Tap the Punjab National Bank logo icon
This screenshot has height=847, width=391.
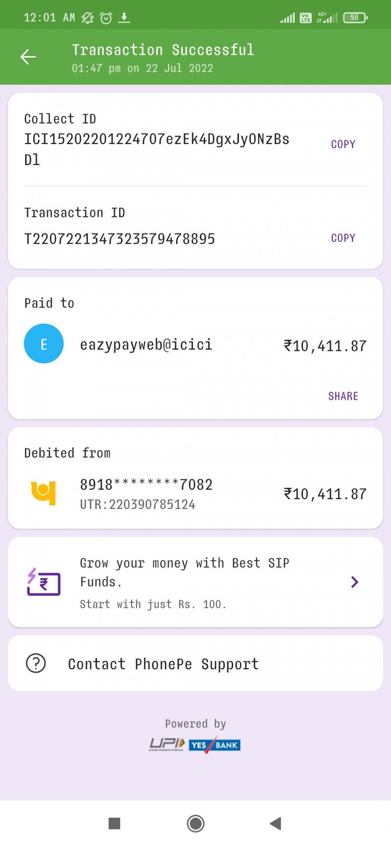coord(43,493)
